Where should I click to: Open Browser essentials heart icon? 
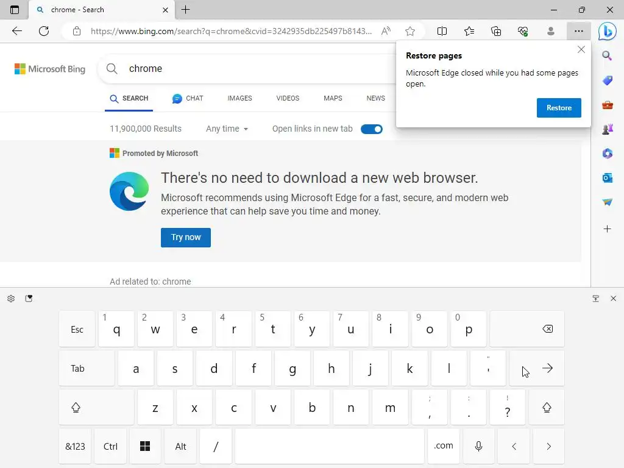(523, 31)
